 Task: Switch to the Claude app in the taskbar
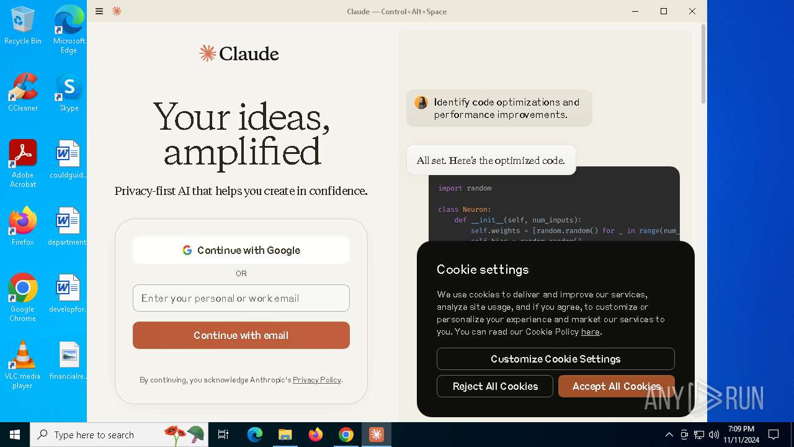tap(377, 435)
